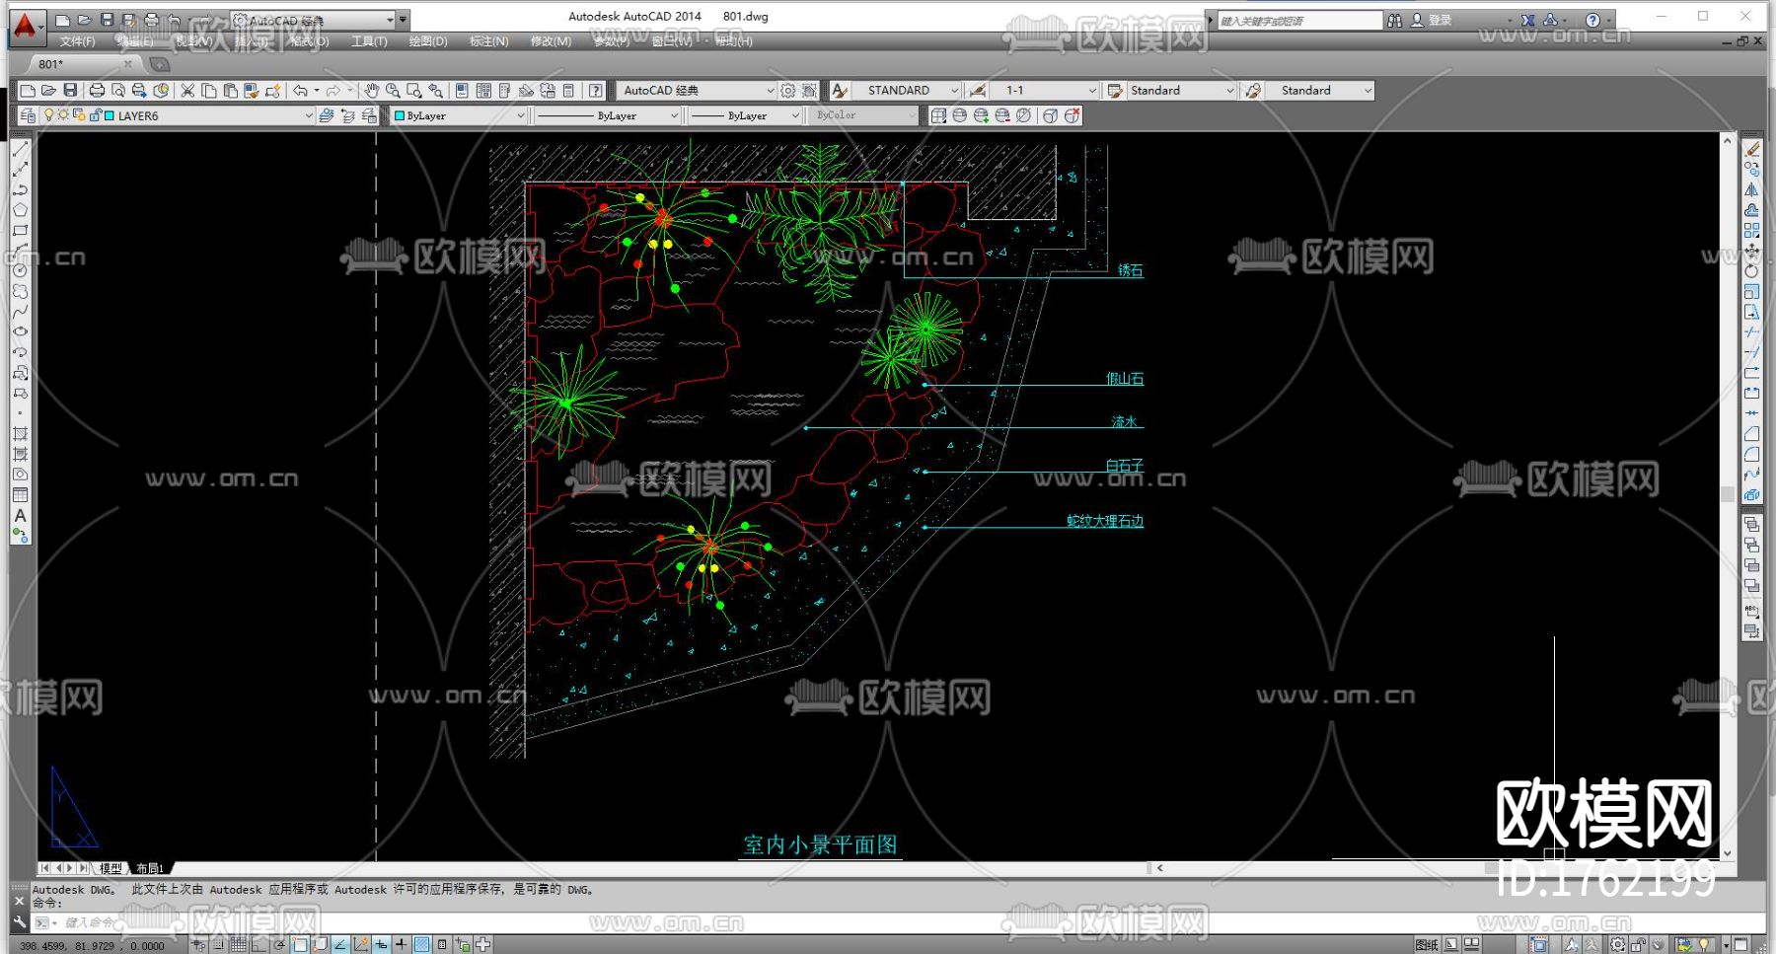Image resolution: width=1776 pixels, height=954 pixels.
Task: Open the 文件(F) menu
Action: [77, 41]
